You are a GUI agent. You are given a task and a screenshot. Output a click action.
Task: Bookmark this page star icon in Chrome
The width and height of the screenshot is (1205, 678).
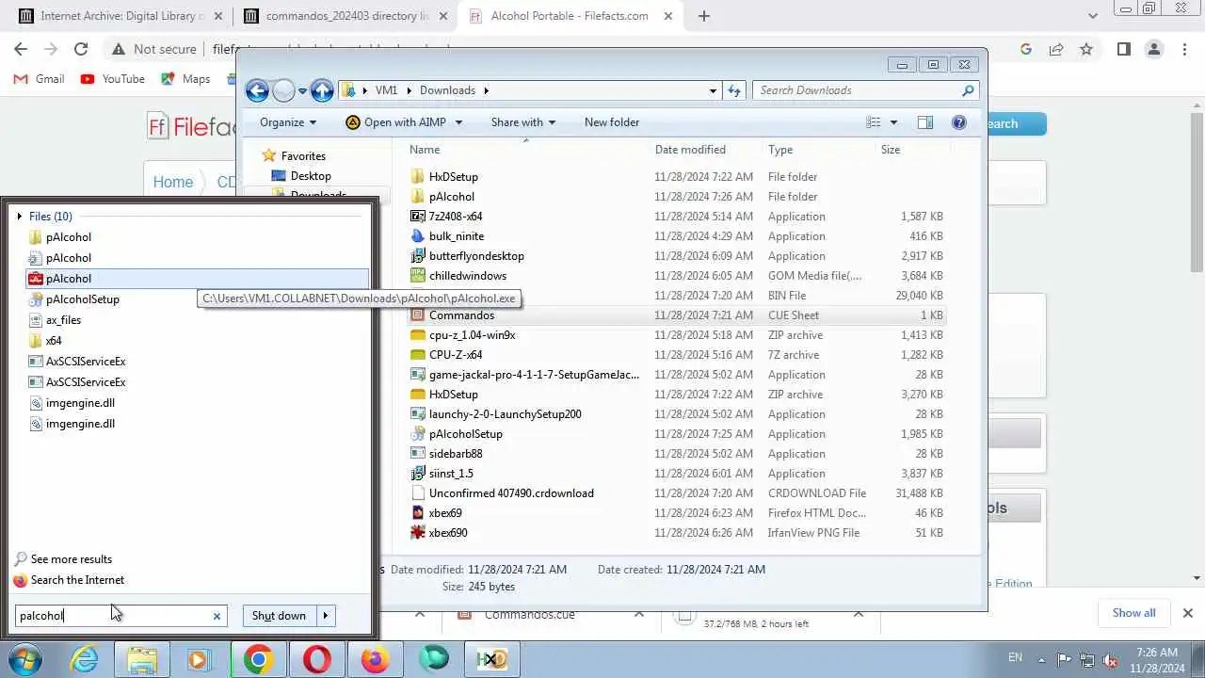point(1086,49)
